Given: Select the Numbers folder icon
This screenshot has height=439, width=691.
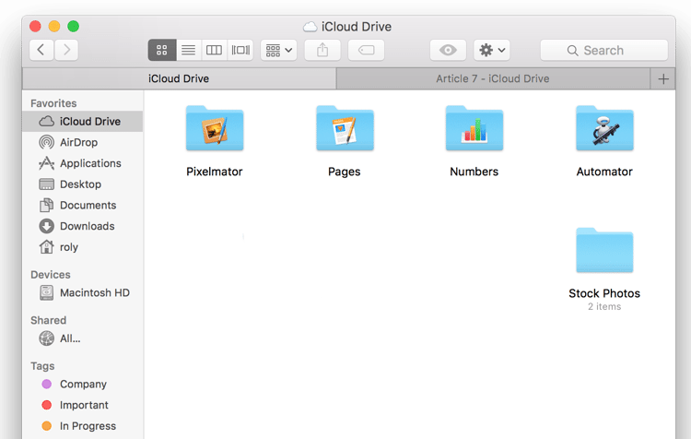Looking at the screenshot, I should (474, 128).
